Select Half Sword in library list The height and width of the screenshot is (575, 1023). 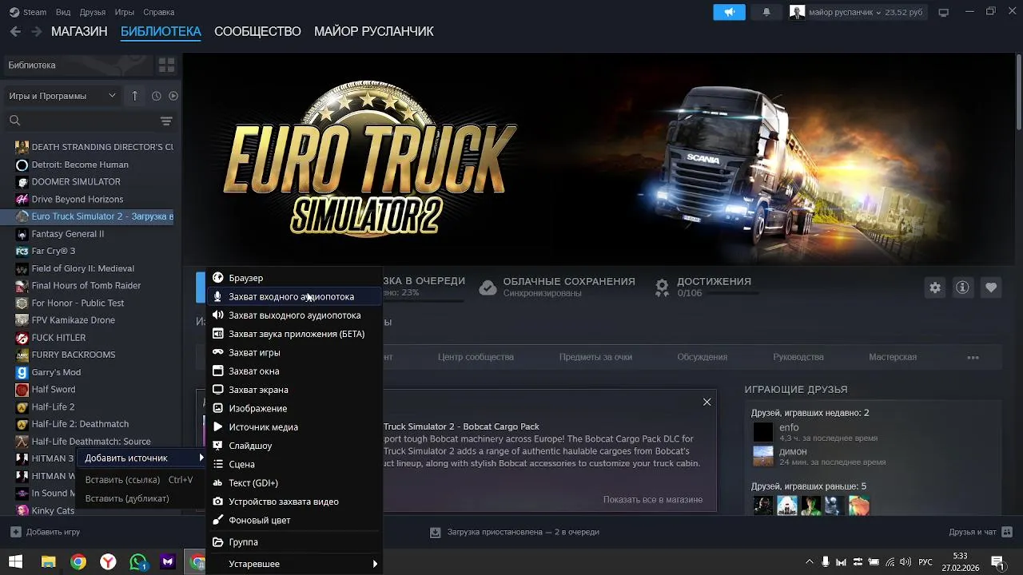click(x=54, y=390)
